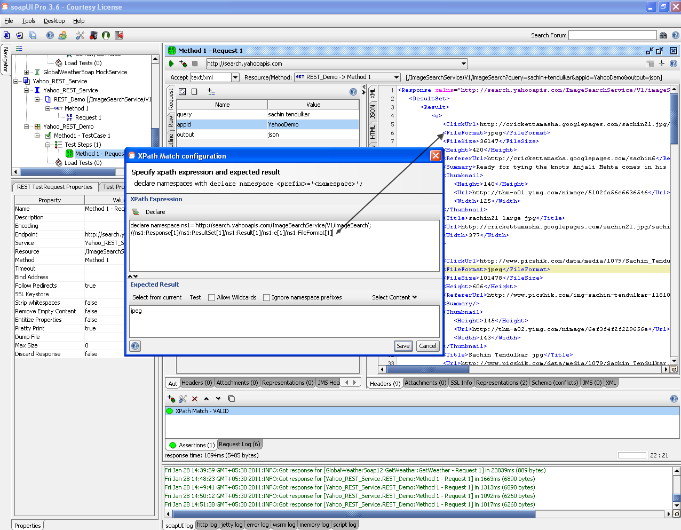Click the add assertion icon in assertions toolbar
The height and width of the screenshot is (530, 681).
point(171,399)
